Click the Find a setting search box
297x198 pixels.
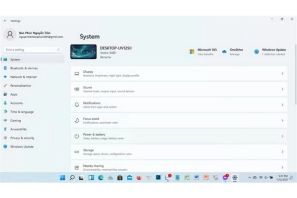click(33, 50)
